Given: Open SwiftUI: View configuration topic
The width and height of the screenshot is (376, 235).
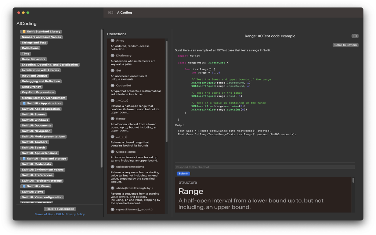Looking at the screenshot, I should pyautogui.click(x=42, y=197).
